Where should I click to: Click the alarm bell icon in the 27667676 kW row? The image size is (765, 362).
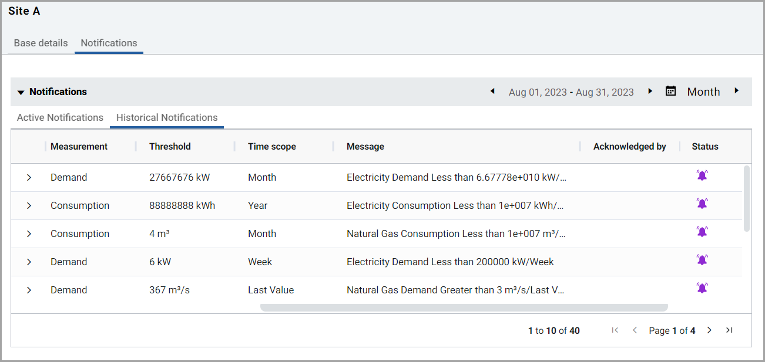pos(702,175)
